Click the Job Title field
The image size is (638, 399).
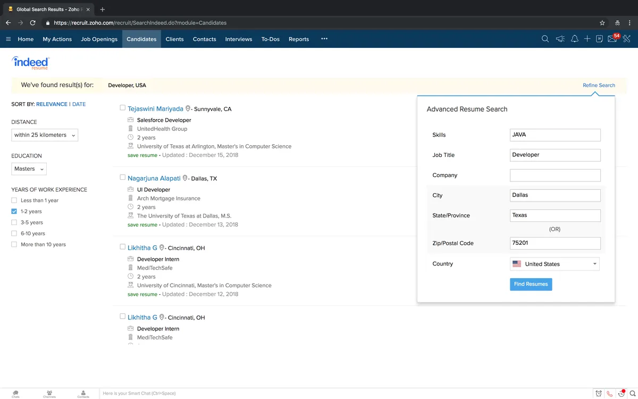[x=555, y=155]
